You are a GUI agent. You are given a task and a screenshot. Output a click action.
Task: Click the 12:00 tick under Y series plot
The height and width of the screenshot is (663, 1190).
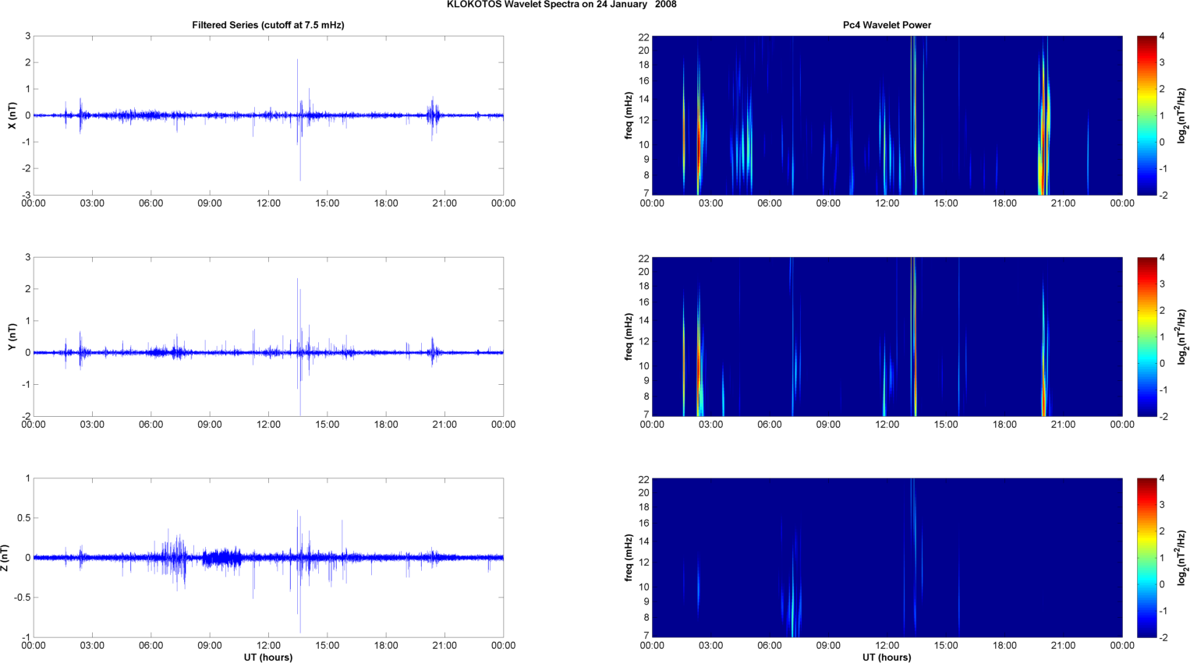tap(268, 425)
